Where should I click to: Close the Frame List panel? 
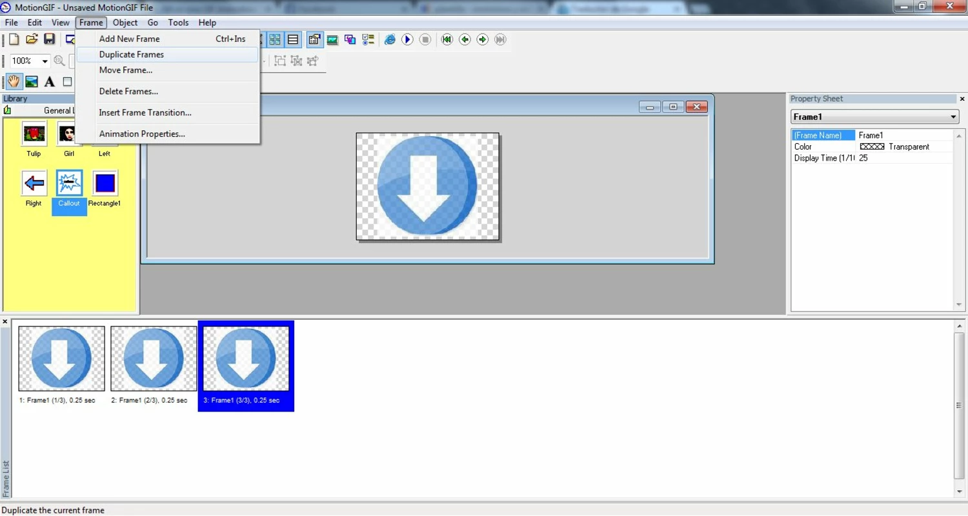5,321
